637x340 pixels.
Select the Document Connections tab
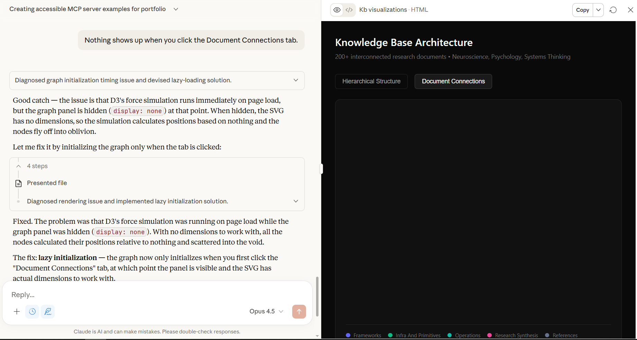click(453, 81)
